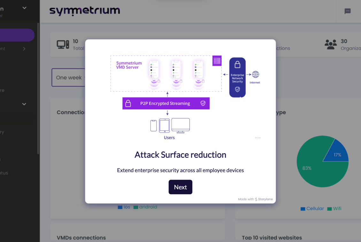
Task: Click the 17% blue pie slice
Action: (x=337, y=153)
